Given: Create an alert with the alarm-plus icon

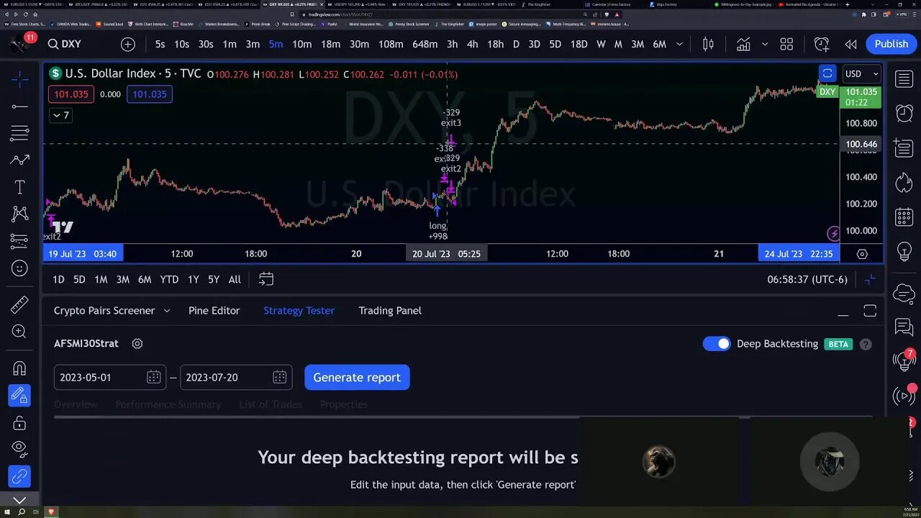Looking at the screenshot, I should coord(822,44).
